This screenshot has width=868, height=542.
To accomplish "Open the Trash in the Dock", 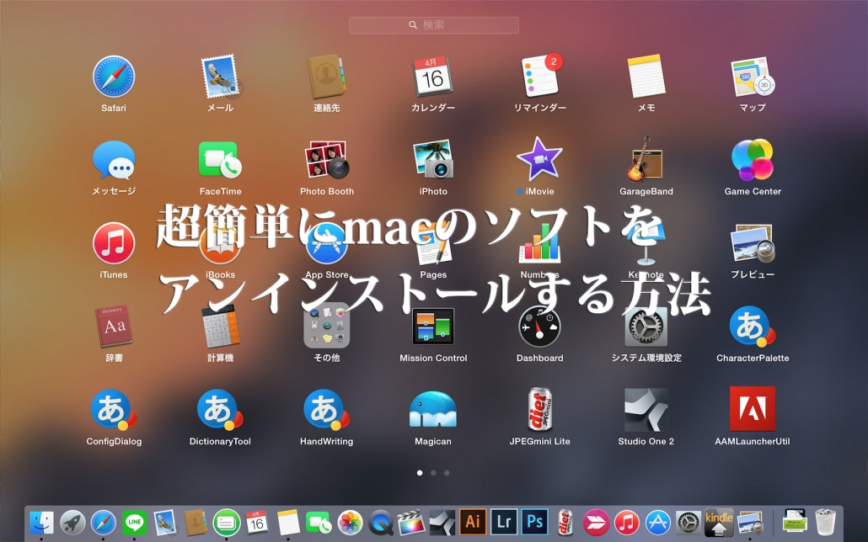I will (825, 522).
